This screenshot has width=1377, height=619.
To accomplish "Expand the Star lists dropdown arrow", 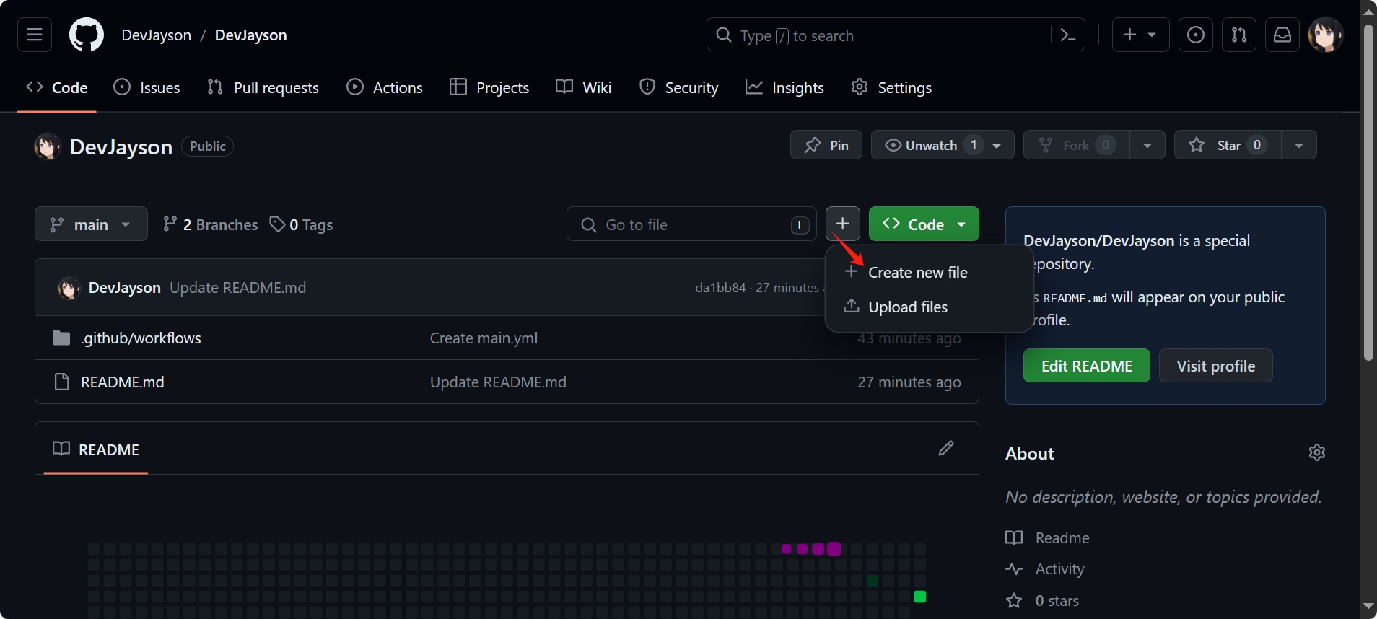I will click(1299, 145).
